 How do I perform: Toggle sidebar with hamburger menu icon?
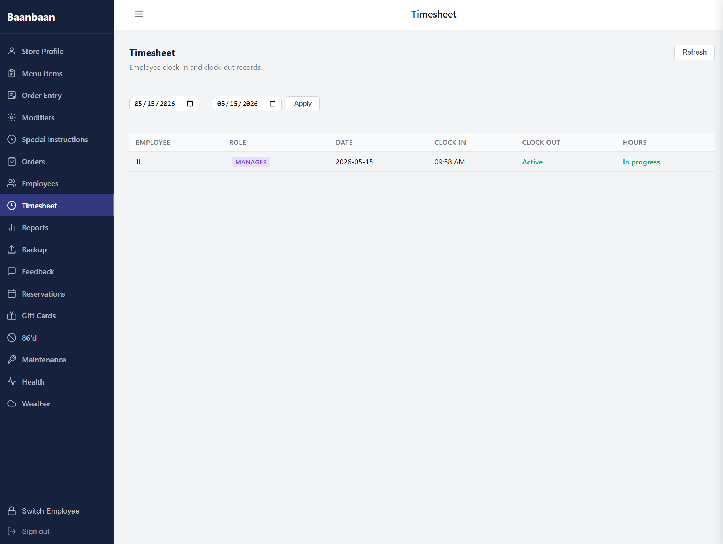pyautogui.click(x=139, y=14)
